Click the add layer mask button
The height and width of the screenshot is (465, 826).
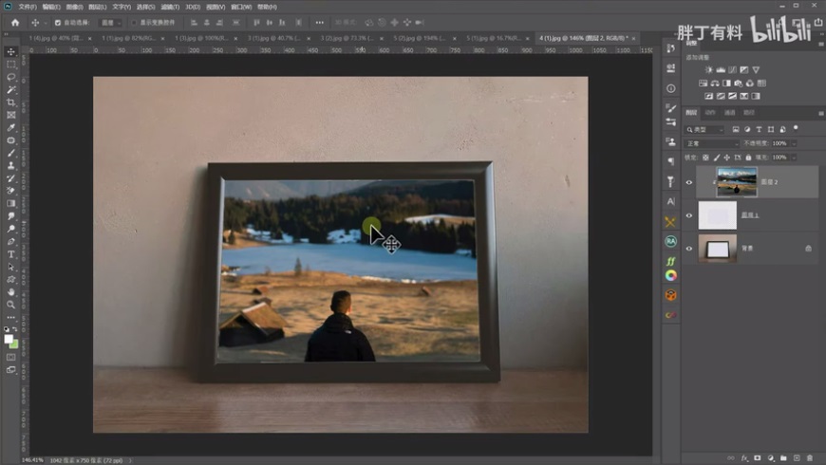(758, 458)
